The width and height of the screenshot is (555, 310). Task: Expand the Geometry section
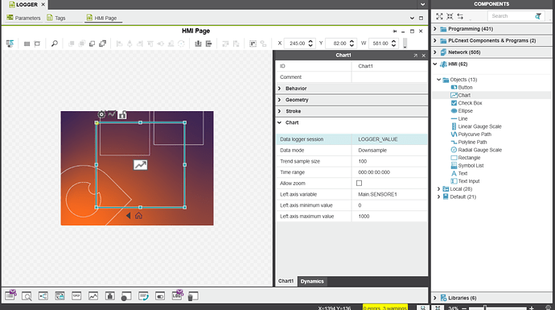click(279, 100)
